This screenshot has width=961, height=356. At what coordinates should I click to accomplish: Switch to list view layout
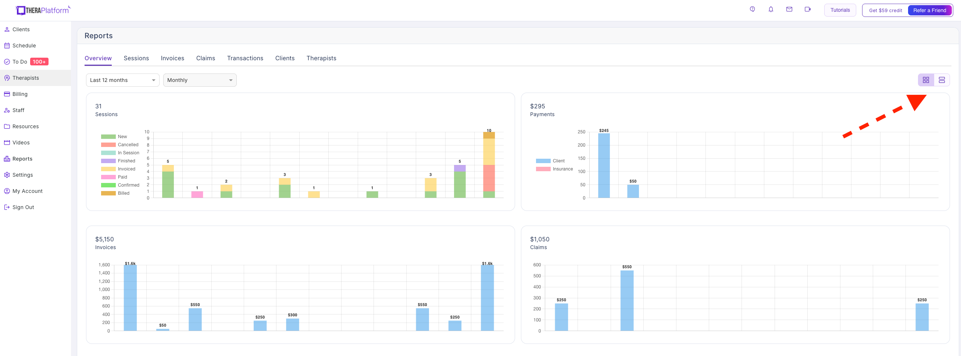(942, 80)
